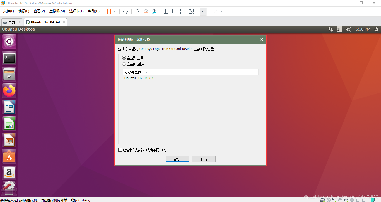Open the 虚拟机(M) menu
Viewport: 381px width, 202px height.
pos(57,11)
